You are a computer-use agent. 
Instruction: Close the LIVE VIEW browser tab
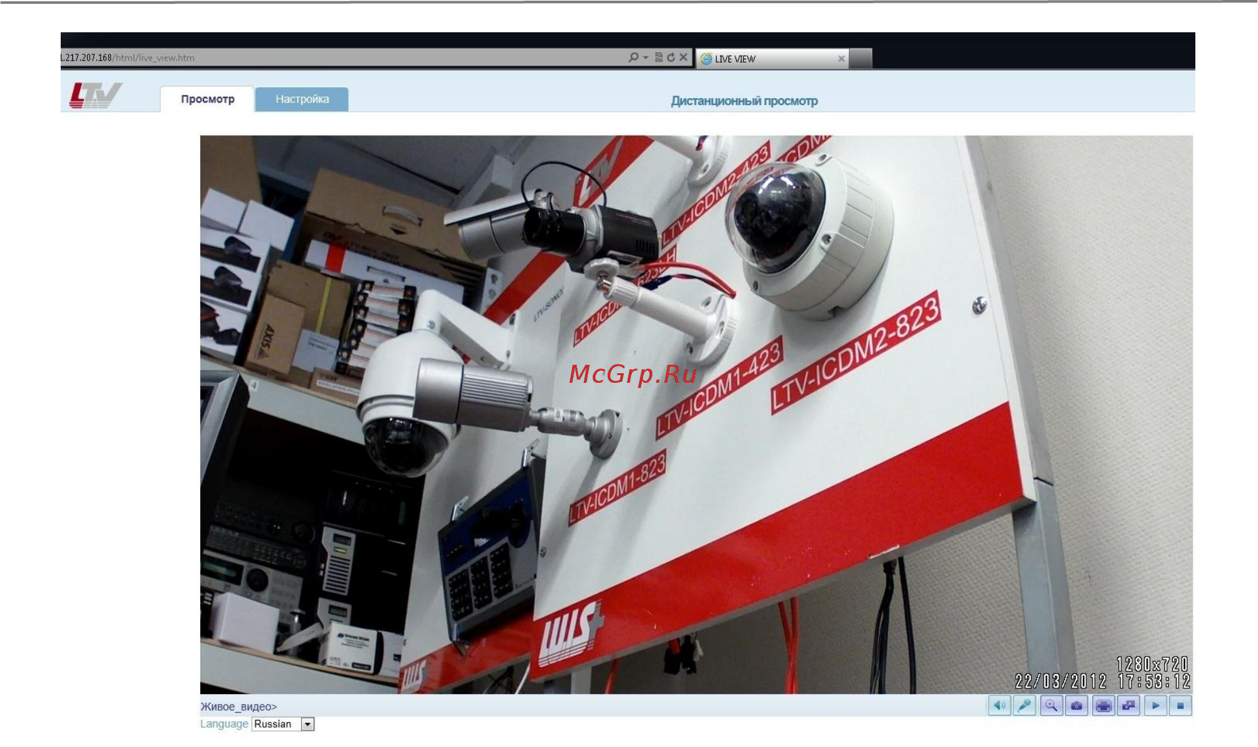click(841, 59)
